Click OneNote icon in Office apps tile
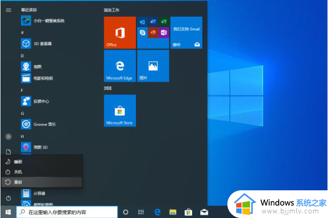The height and width of the screenshot is (218, 329). click(163, 33)
